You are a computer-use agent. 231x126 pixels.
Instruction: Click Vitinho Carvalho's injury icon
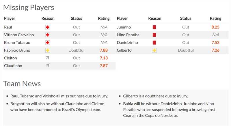pos(48,35)
